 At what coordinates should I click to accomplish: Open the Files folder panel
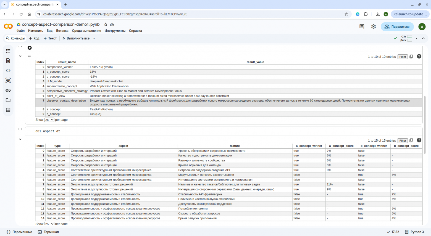point(8,100)
